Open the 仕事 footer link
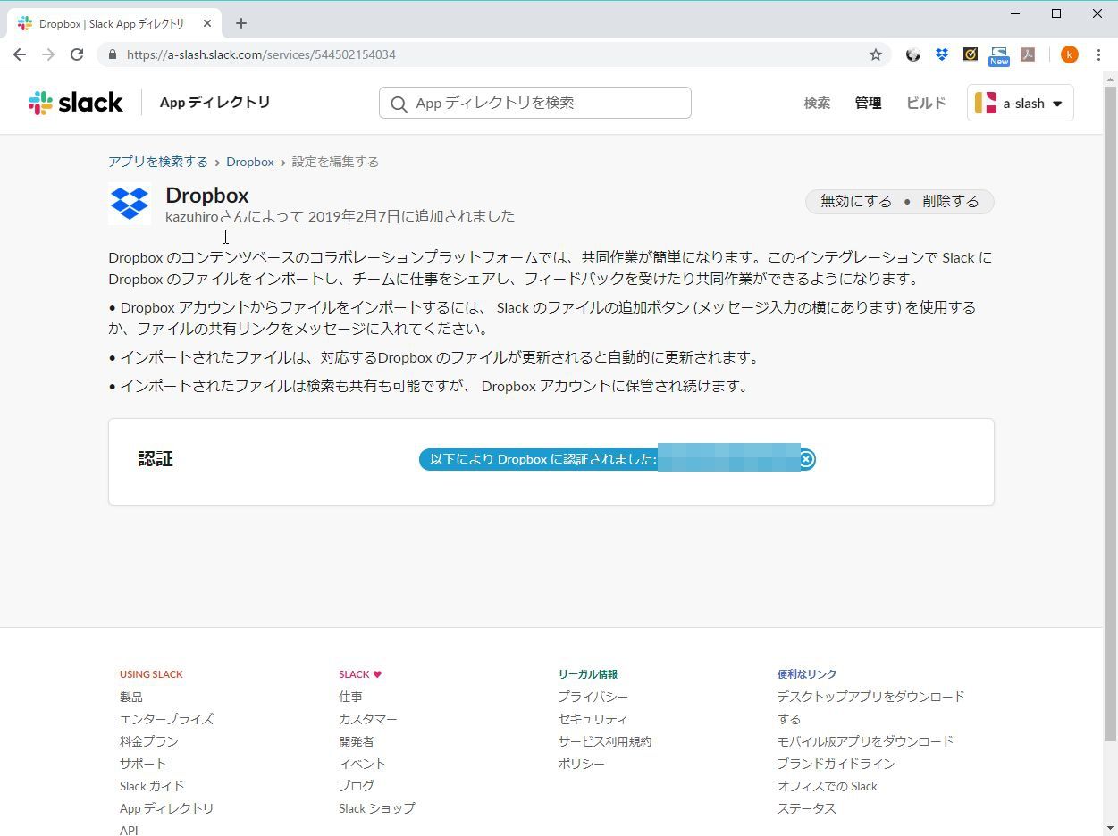This screenshot has width=1118, height=836. pos(350,697)
